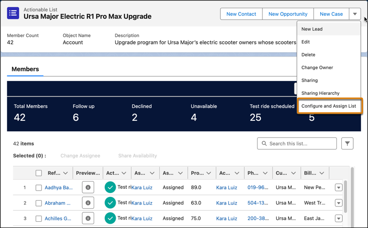Open phone link 019-96...
The height and width of the screenshot is (228, 368).
(x=258, y=188)
